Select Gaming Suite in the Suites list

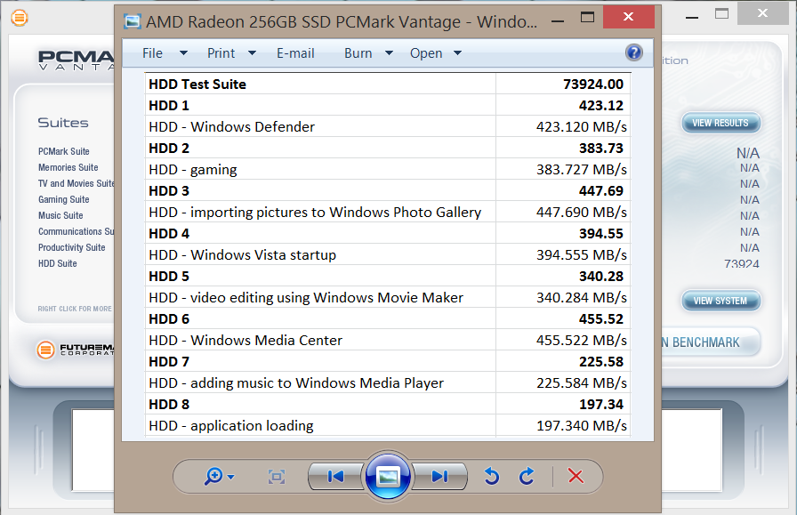(x=63, y=199)
